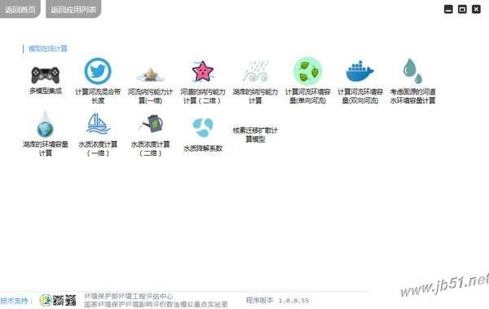The image size is (489, 309).
Task: Click 环境保护部环境工程评估中心 text
Action: (x=129, y=296)
